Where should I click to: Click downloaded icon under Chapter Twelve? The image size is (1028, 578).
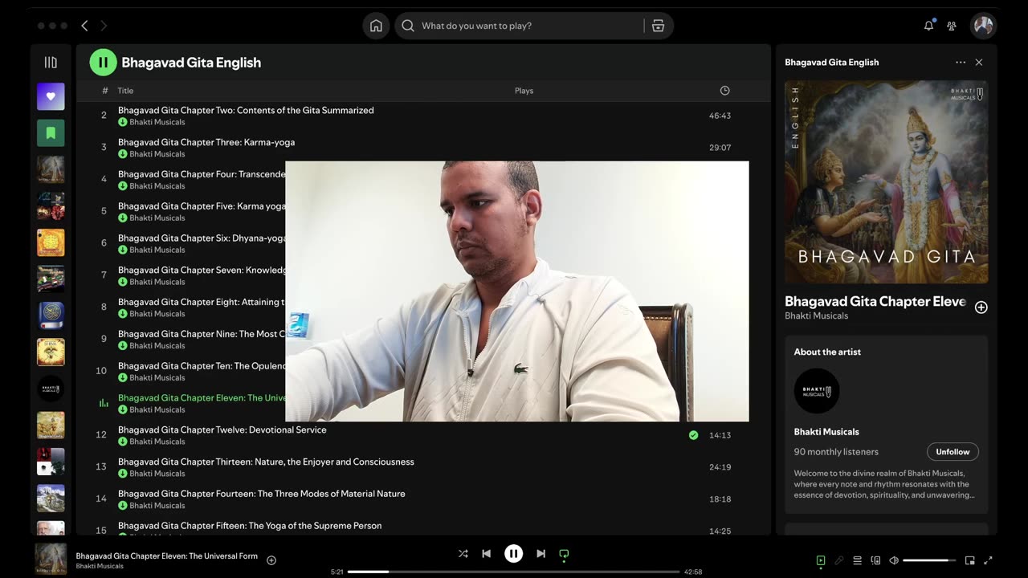click(x=123, y=442)
